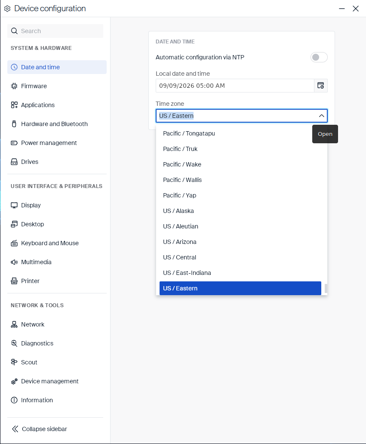Focus the sidebar Search field
The height and width of the screenshot is (444, 366).
coord(55,31)
